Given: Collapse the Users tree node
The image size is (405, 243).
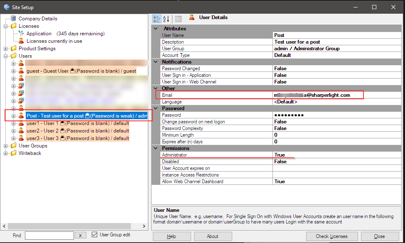Looking at the screenshot, I should click(x=6, y=56).
